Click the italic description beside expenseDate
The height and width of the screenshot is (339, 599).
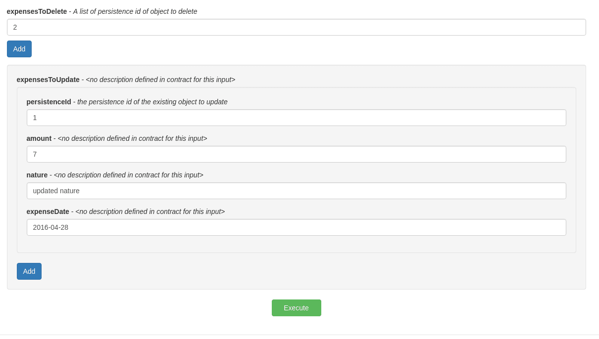(150, 212)
